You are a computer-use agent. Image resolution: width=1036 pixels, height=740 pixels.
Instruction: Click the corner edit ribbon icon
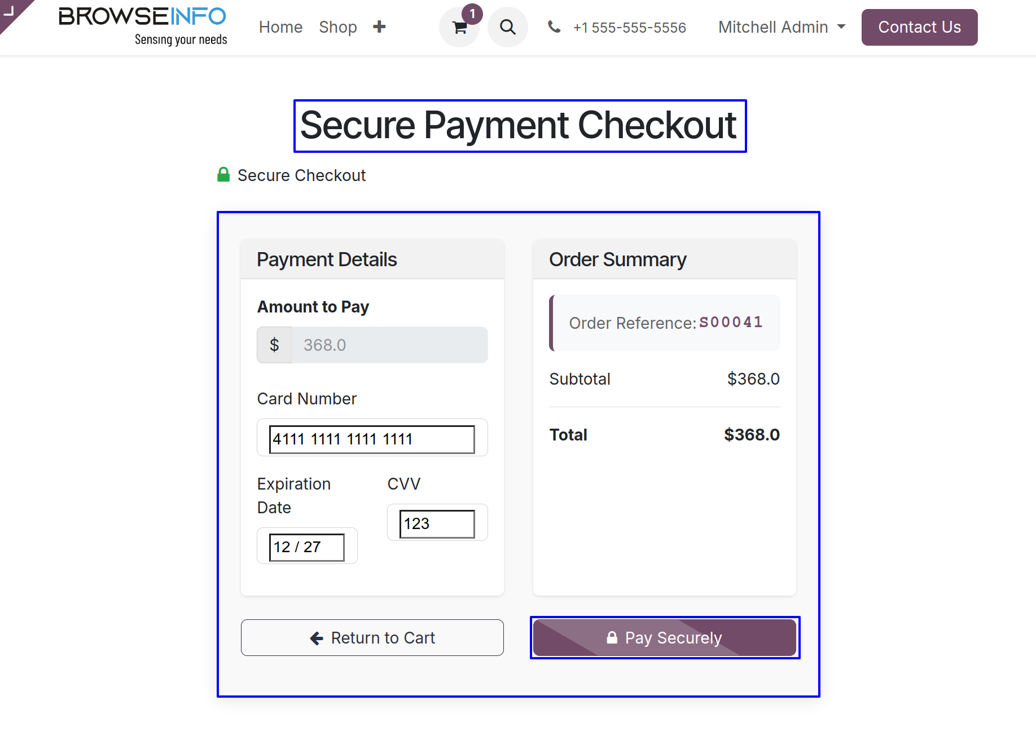coord(12,12)
